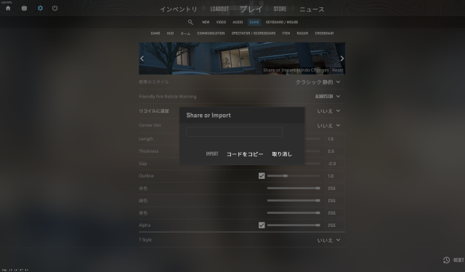Image resolution: width=465 pixels, height=272 pixels.
Task: Click 取り消し to cancel the dialog
Action: (x=282, y=154)
